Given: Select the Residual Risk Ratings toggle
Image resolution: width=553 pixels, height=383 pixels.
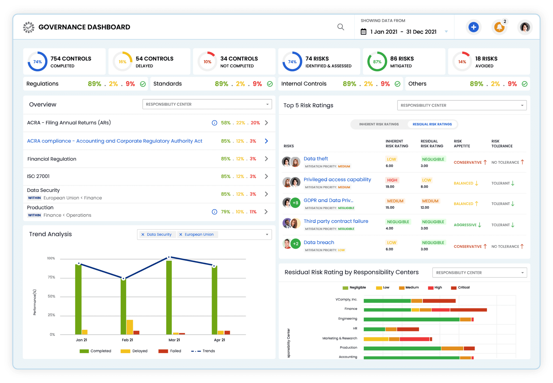Looking at the screenshot, I should (432, 124).
